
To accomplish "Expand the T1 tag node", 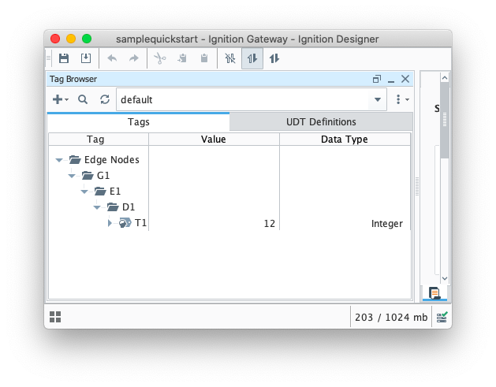I will (x=110, y=223).
